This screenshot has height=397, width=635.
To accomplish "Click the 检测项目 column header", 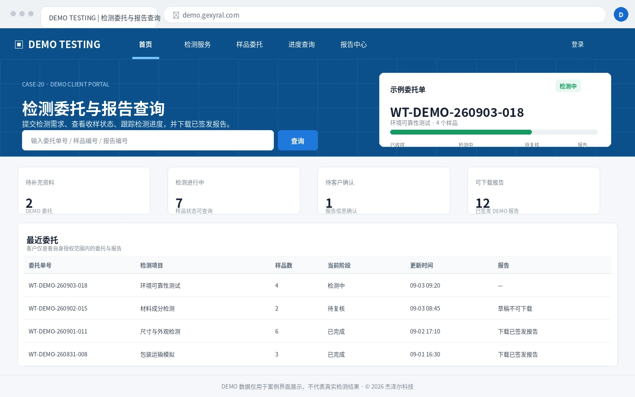I will (152, 265).
